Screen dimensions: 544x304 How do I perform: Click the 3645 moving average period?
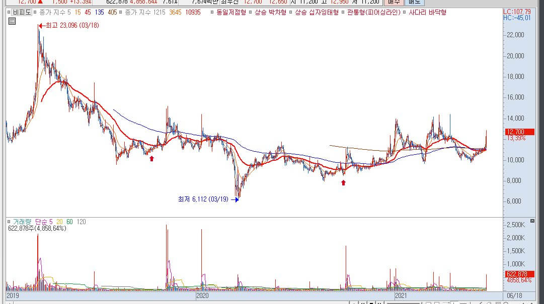[175, 13]
